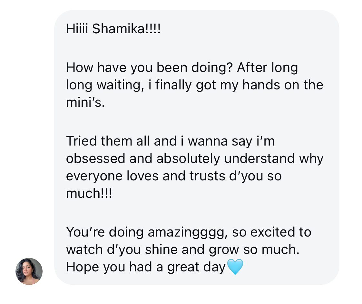Click the word 'mini's' in the message
This screenshot has width=362, height=304.
coord(85,103)
